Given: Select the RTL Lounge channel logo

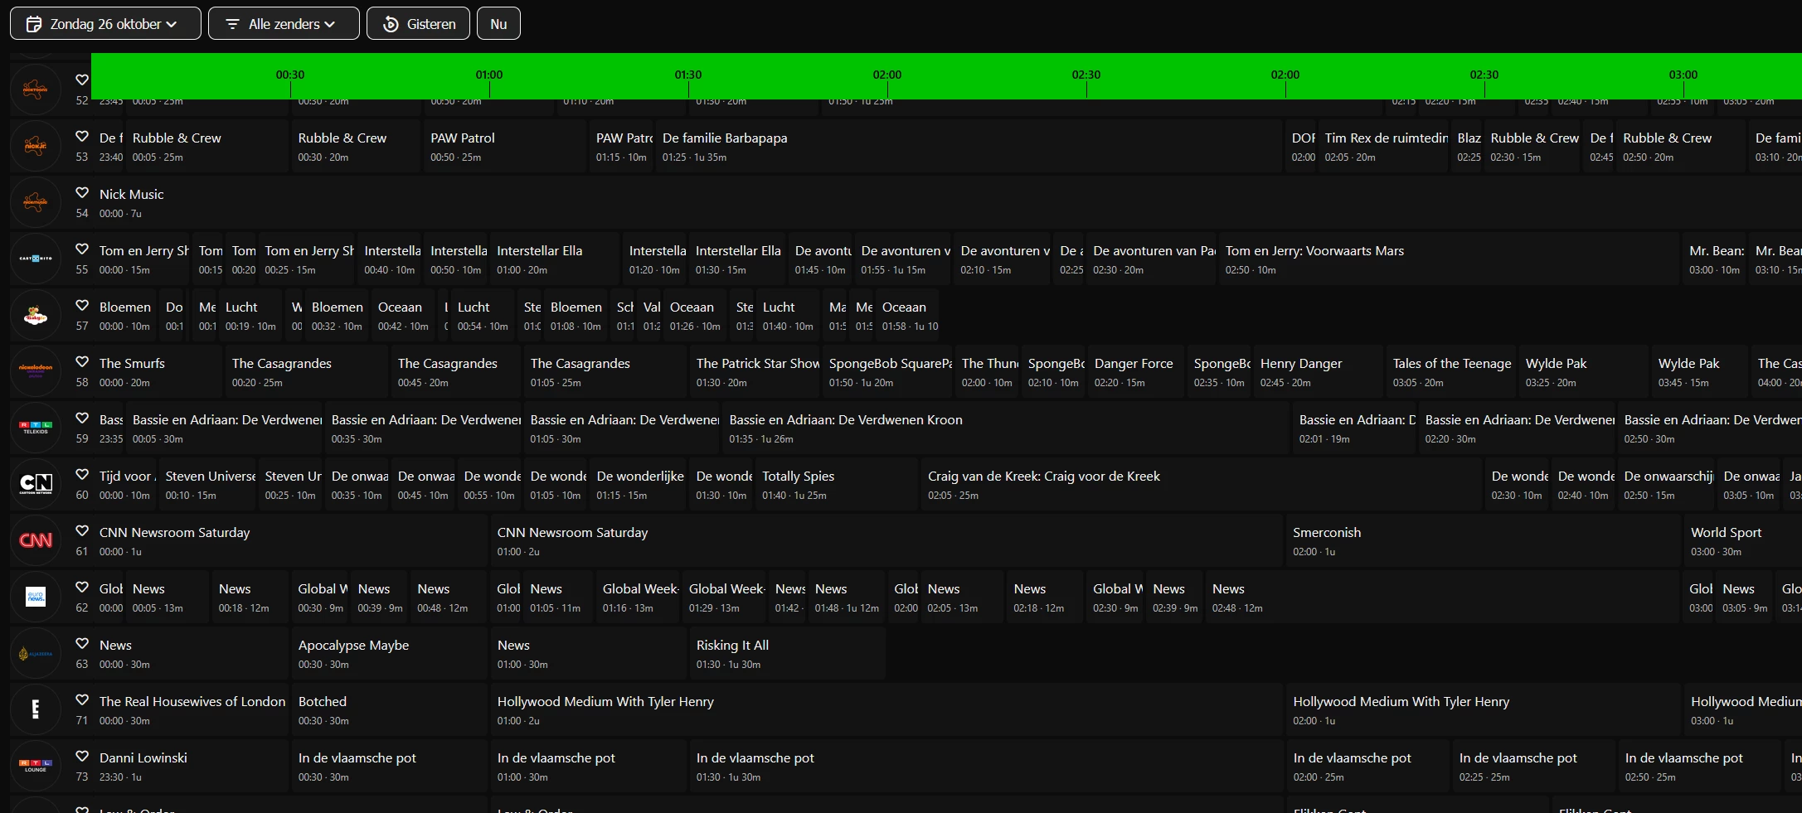Looking at the screenshot, I should [x=36, y=766].
